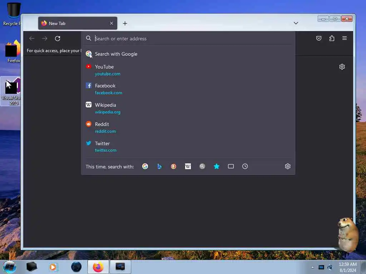Image resolution: width=366 pixels, height=274 pixels.
Task: Click the taskbar clock showing 12:59 AM
Action: point(348,267)
